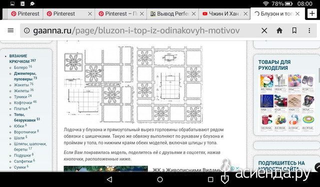Stop page loading with the X icon
This screenshot has width=320, height=187.
tap(264, 30)
